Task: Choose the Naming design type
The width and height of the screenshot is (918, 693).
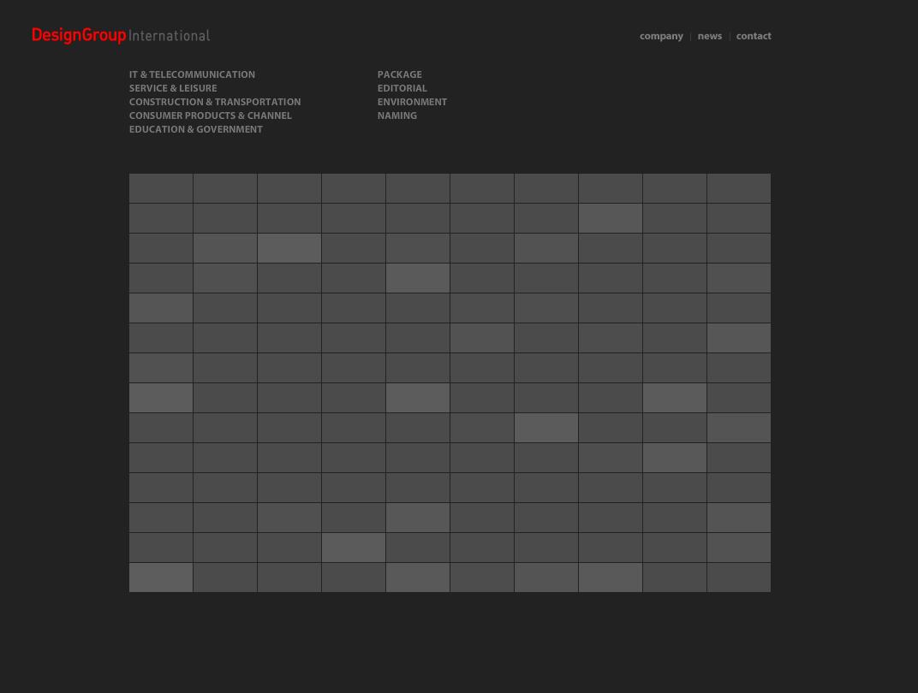Action: click(397, 116)
